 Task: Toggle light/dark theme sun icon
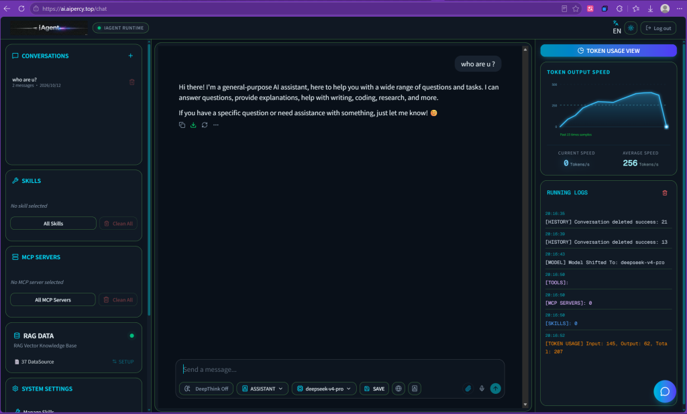click(631, 28)
